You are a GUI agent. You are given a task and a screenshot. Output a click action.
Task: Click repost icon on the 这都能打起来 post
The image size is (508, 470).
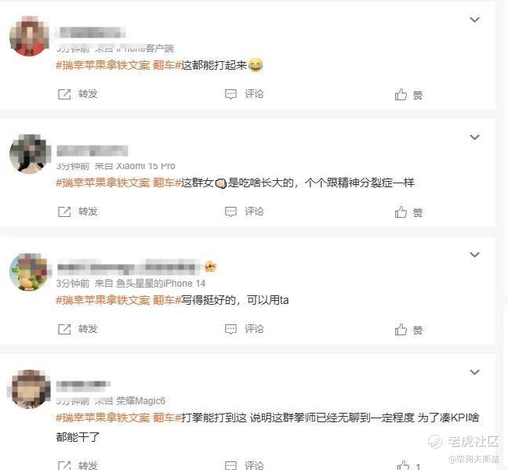pyautogui.click(x=64, y=95)
